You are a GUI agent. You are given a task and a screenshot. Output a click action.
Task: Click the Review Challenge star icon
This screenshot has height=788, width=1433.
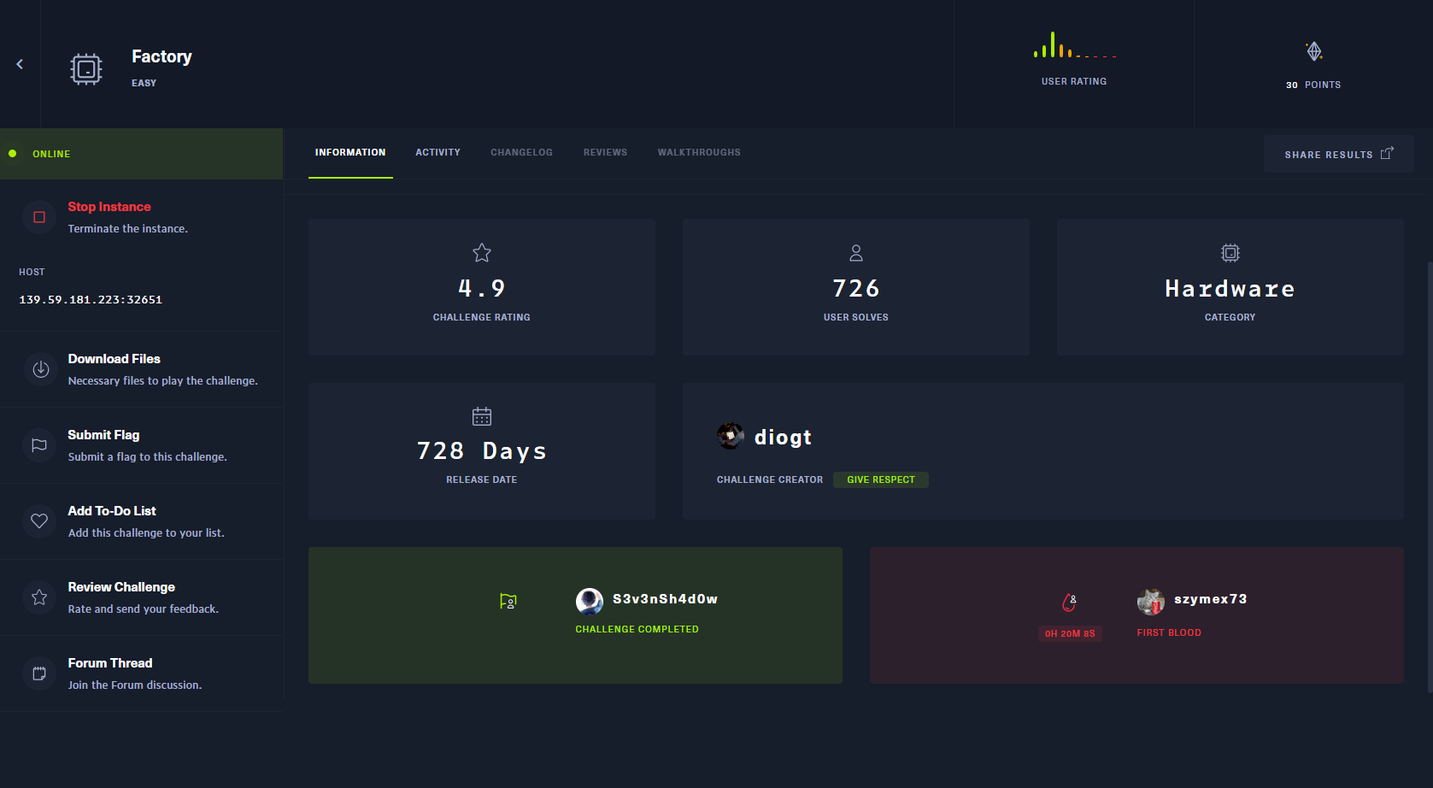(39, 597)
